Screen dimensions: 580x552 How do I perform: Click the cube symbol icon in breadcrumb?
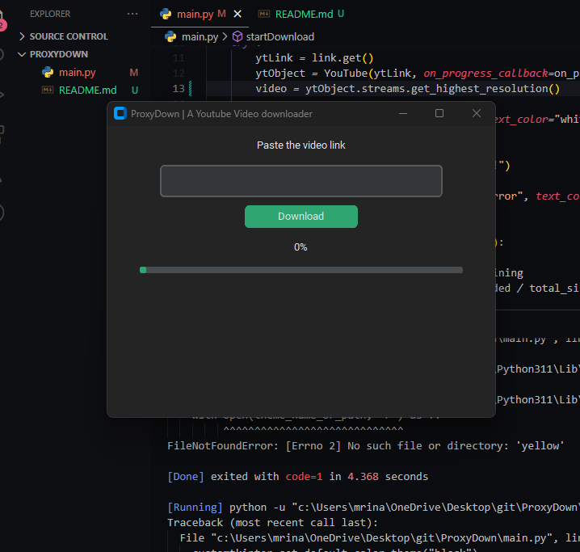237,36
